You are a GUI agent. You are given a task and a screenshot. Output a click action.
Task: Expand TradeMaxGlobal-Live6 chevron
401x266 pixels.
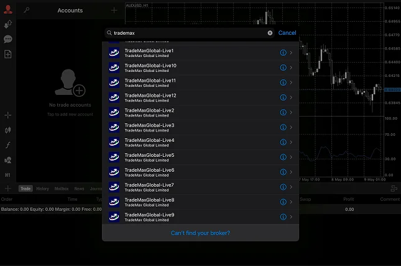click(291, 172)
